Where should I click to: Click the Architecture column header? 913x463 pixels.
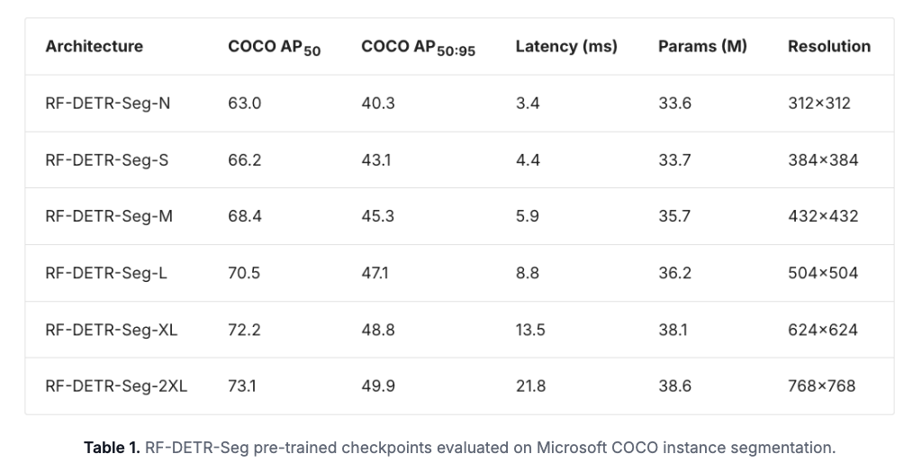pos(94,47)
